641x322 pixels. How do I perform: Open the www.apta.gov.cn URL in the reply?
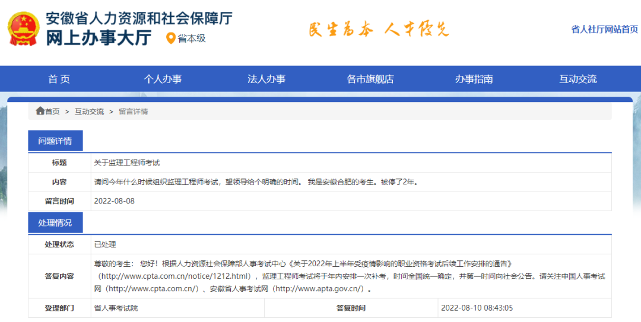pos(318,289)
